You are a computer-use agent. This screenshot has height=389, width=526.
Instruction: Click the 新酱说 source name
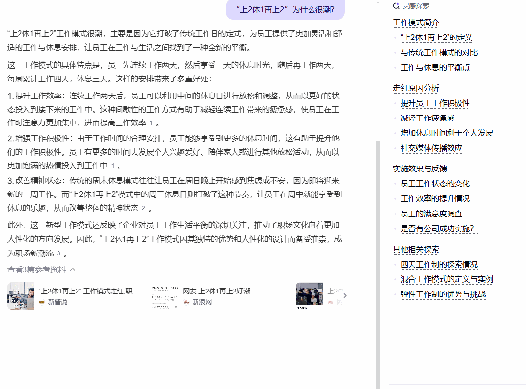[58, 302]
